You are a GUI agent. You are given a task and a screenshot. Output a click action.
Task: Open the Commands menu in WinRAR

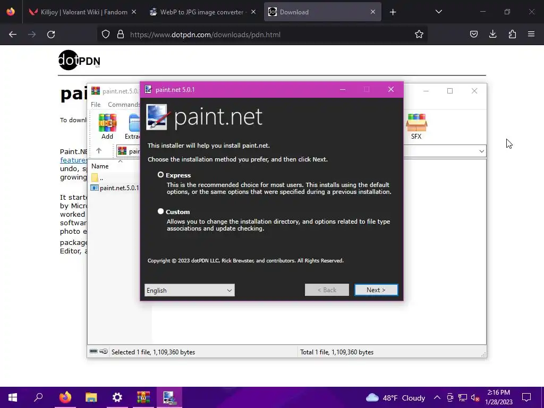coord(124,105)
